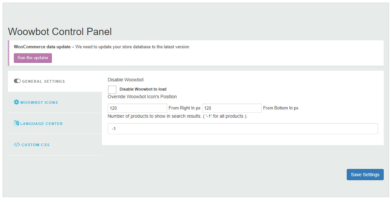Go to the Language Center tab
Screen dimensions: 391x203
pyautogui.click(x=41, y=124)
